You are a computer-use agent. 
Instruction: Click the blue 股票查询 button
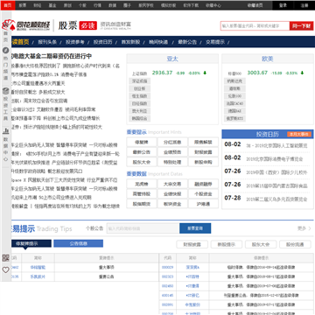(195, 228)
